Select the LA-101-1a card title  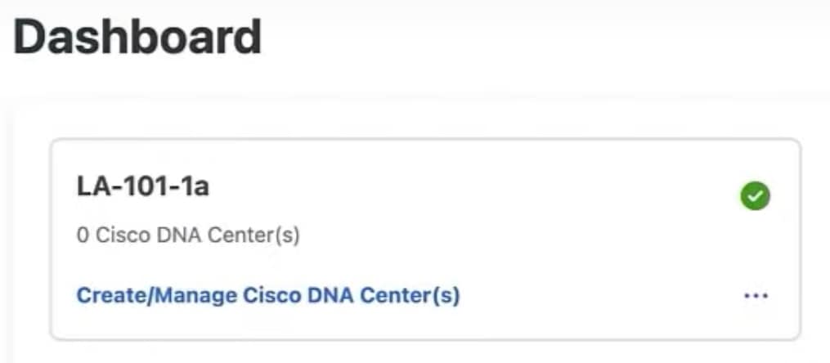point(143,186)
